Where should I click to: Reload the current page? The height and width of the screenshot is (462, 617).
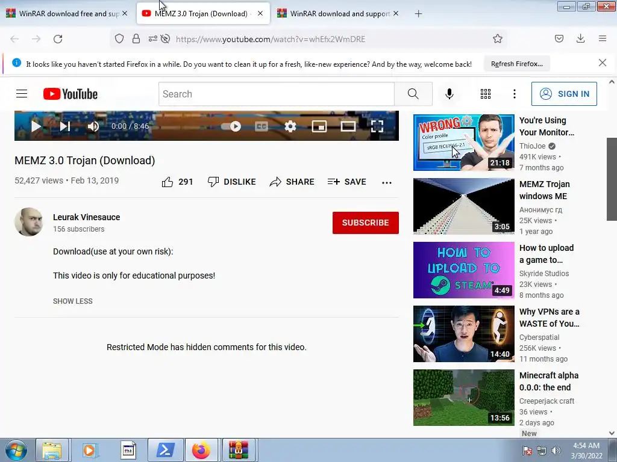click(58, 39)
